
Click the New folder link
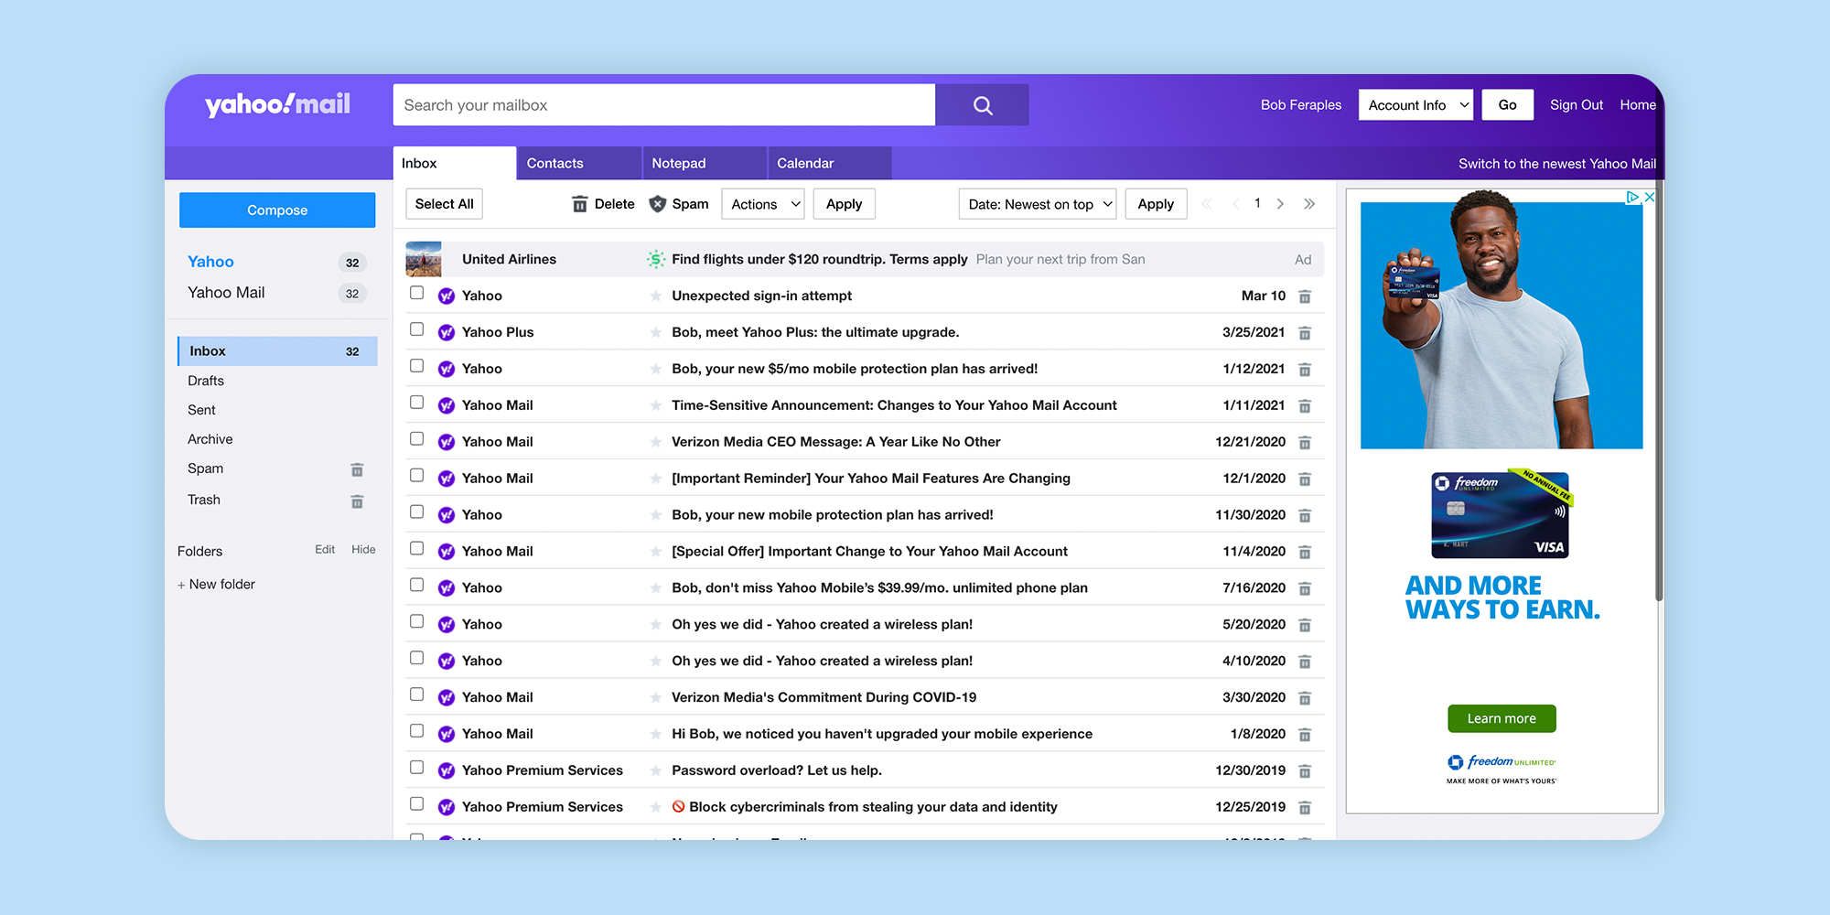coord(217,584)
